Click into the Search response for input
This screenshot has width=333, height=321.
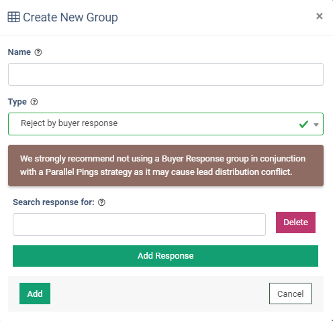click(139, 224)
